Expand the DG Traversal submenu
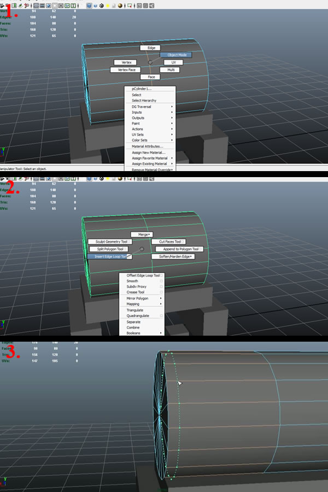Viewport: 328px width, 492px height. point(172,107)
